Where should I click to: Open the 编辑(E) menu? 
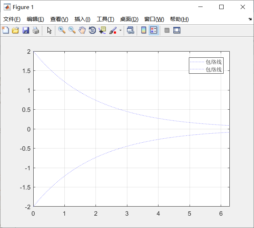click(35, 19)
